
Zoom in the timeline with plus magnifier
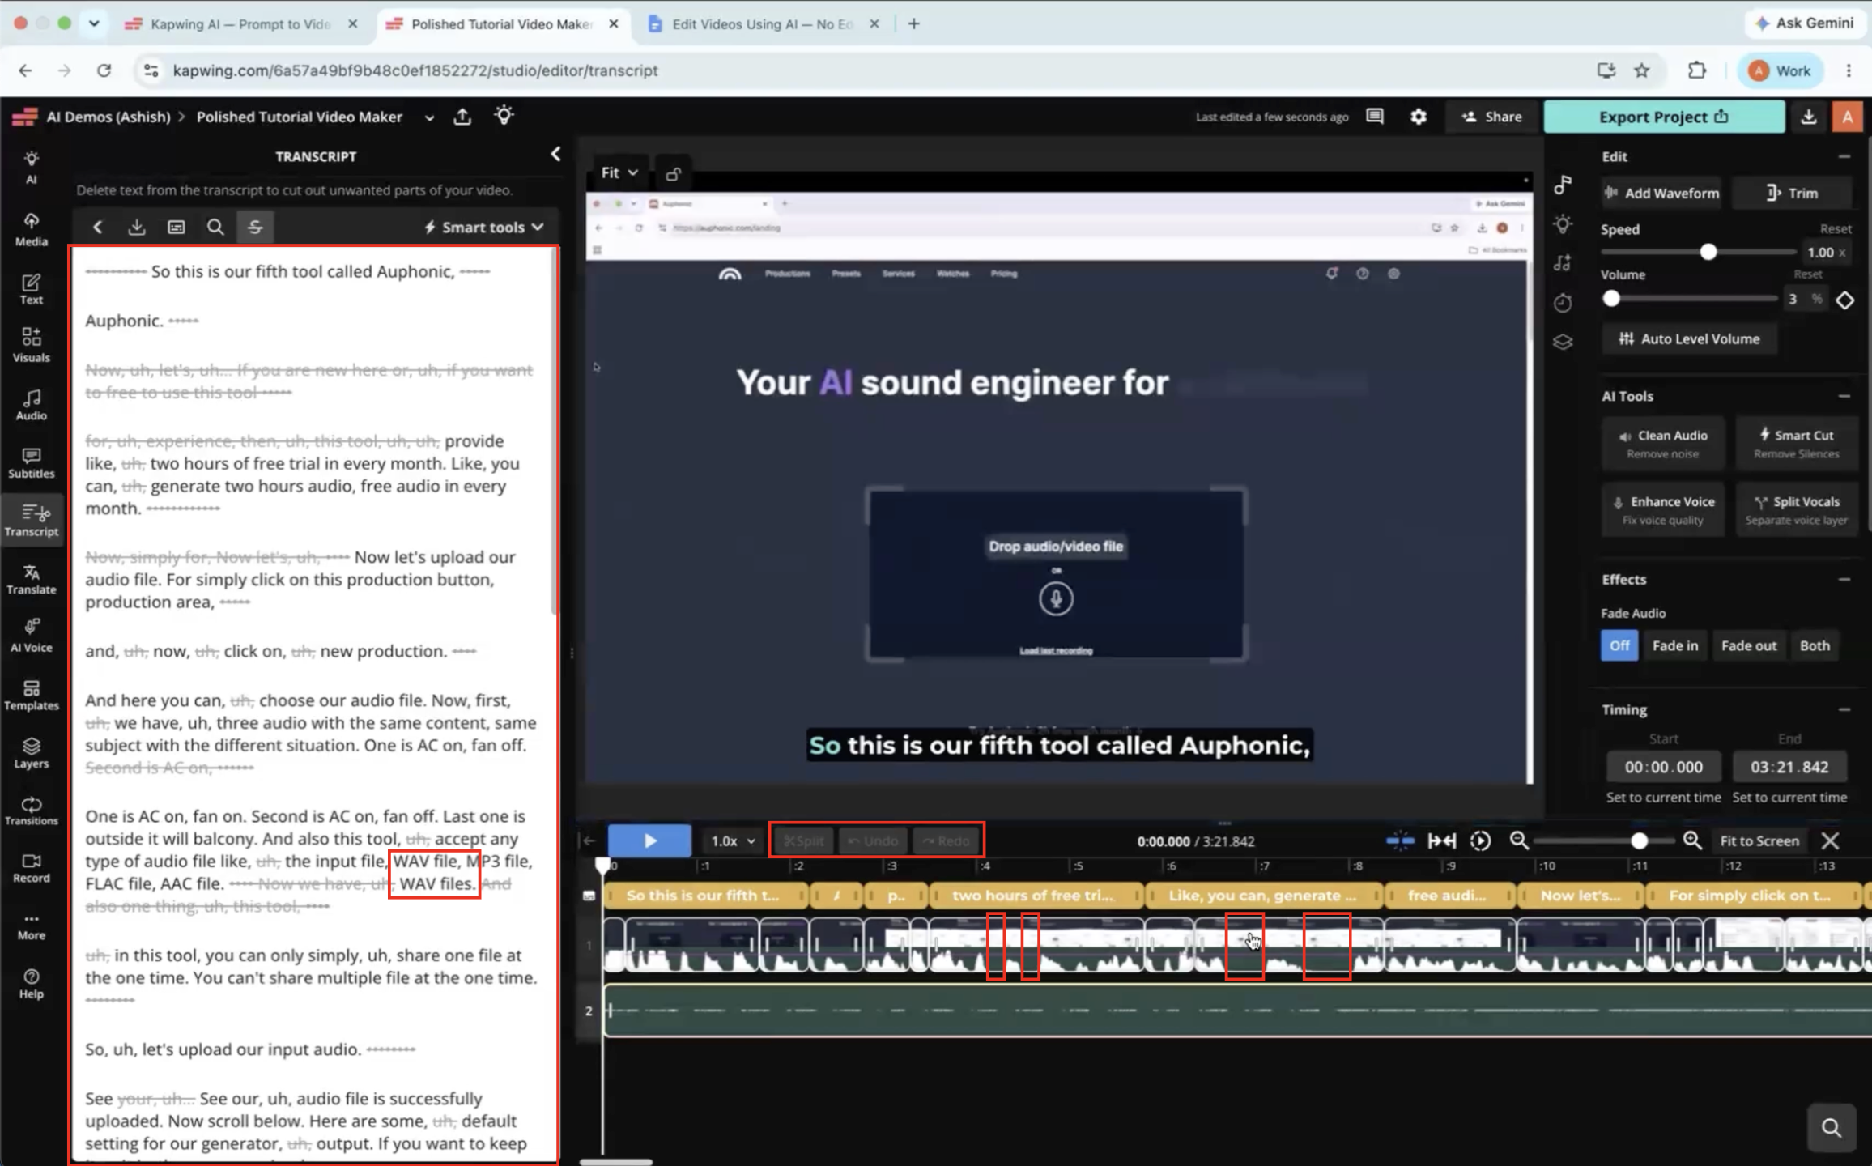[1692, 840]
